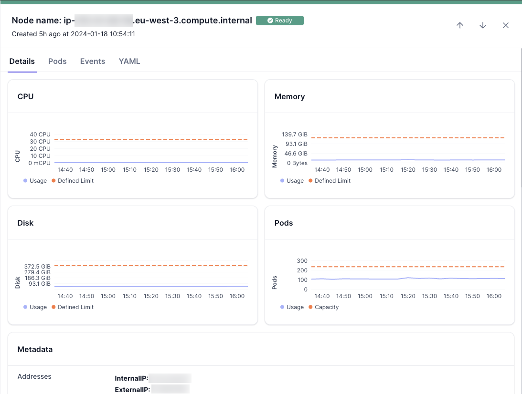The width and height of the screenshot is (522, 394).
Task: Switch to the Pods tab
Action: 57,62
